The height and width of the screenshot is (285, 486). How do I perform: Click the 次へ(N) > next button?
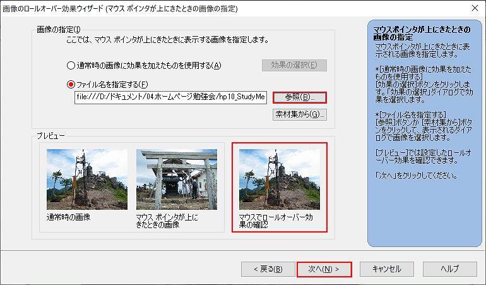pos(324,269)
